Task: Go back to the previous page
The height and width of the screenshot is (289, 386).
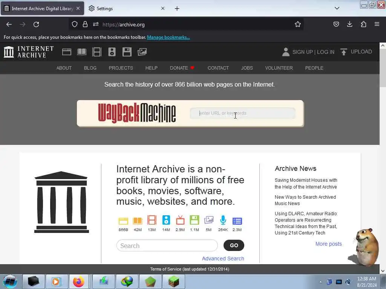Action: [x=9, y=24]
